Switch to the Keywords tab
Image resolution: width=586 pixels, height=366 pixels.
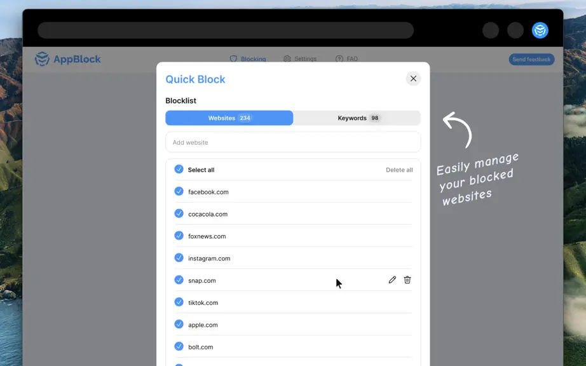click(357, 118)
